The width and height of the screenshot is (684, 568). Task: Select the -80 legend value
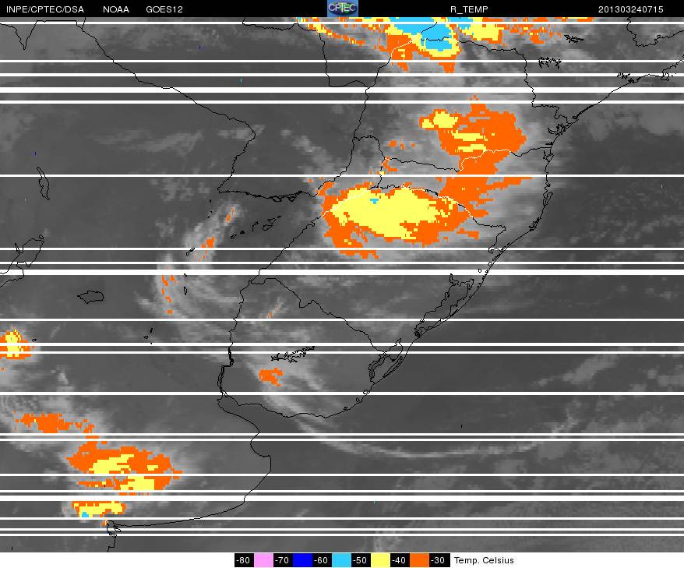[x=243, y=560]
